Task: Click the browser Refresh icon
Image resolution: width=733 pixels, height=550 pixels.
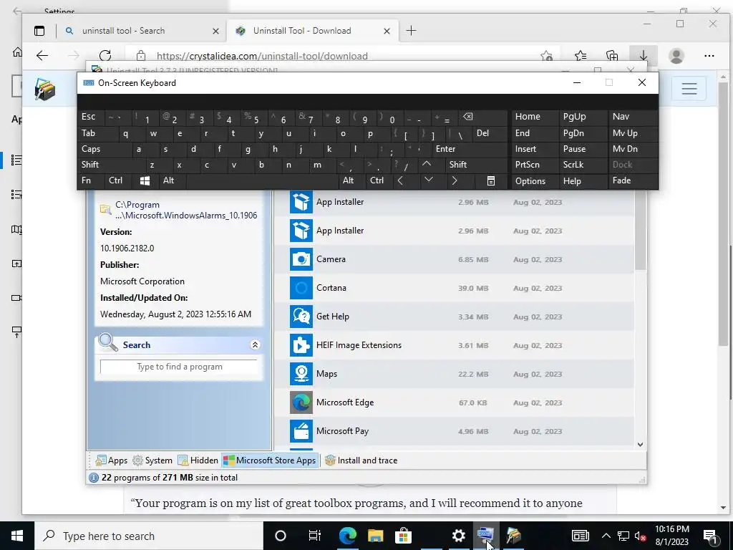Action: click(x=105, y=56)
